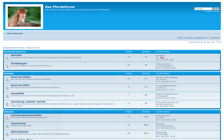Click the Kalender icon in the navigation bar
The width and height of the screenshot is (224, 140).
(x=184, y=38)
